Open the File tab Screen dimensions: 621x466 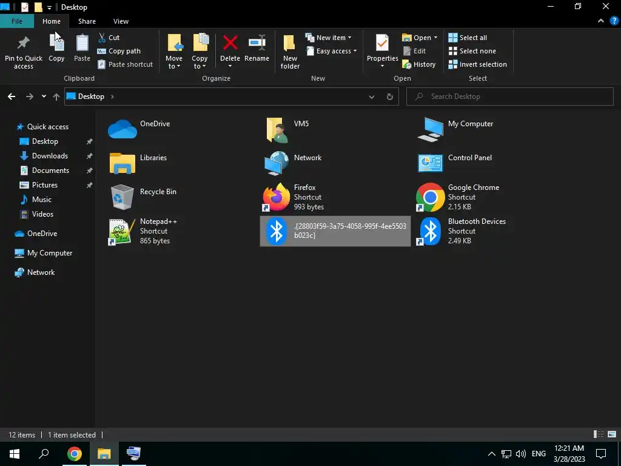pyautogui.click(x=16, y=21)
